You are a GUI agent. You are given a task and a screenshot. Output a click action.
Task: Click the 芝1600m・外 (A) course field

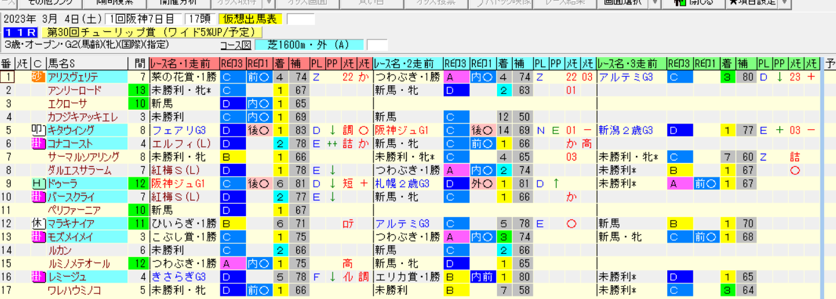click(x=309, y=45)
